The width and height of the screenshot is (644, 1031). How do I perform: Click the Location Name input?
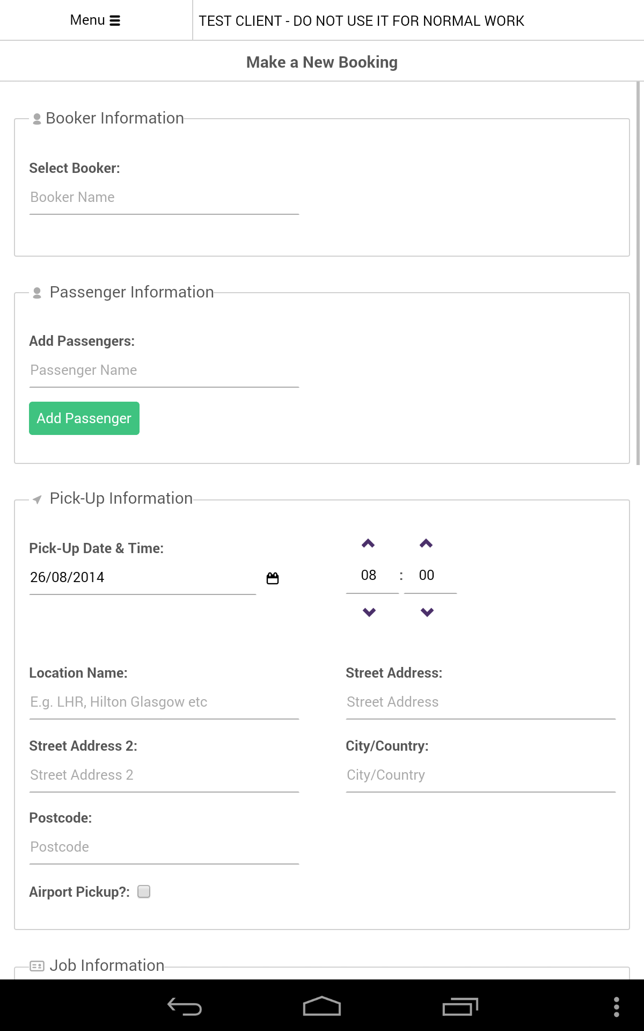click(164, 702)
